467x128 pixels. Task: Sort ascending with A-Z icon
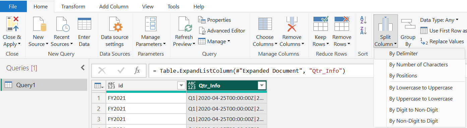pyautogui.click(x=363, y=20)
